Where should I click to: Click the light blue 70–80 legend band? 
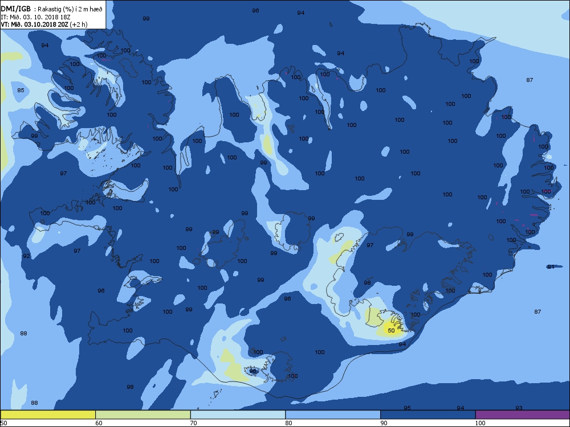[x=238, y=414]
